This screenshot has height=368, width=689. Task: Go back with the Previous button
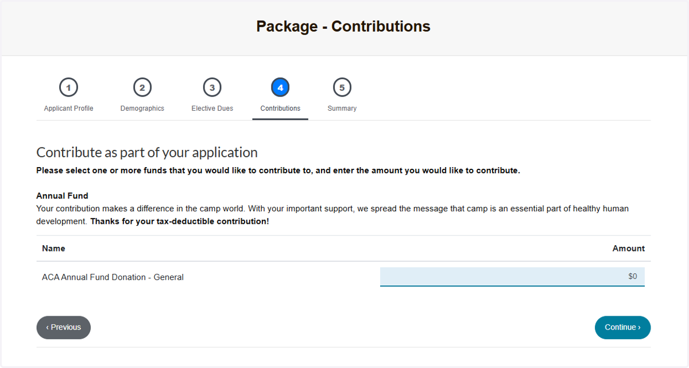[64, 327]
